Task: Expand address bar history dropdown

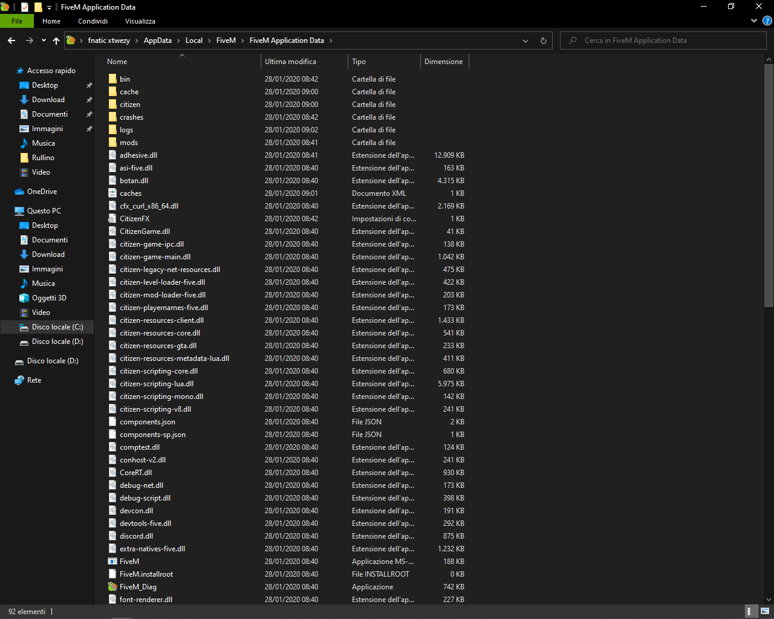Action: pyautogui.click(x=525, y=41)
